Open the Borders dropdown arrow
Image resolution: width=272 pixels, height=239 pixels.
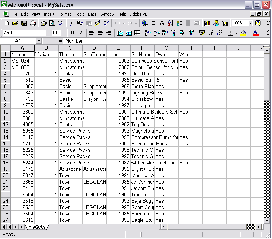236,33
